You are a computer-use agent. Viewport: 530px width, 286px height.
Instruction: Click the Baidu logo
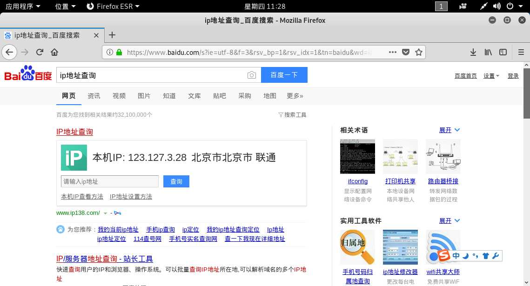[28, 73]
